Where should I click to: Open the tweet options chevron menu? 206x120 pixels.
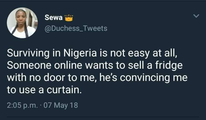[x=196, y=17]
